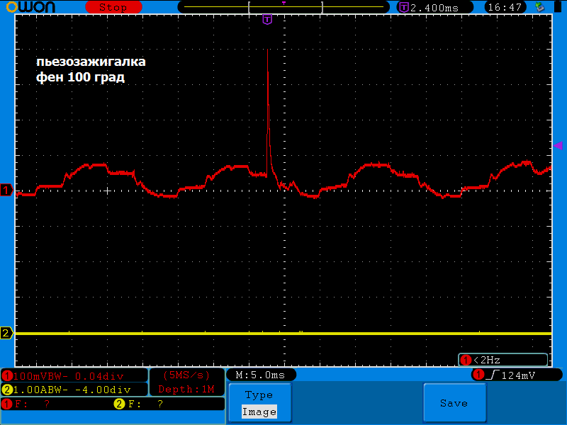Click the USB connection icon near clock
Viewport: 567px width, 425px height.
[x=541, y=7]
